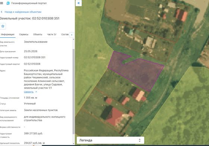The image size is (209, 146).
Task: Click для индивидуального жилищного строительства text
Action: (44, 118)
